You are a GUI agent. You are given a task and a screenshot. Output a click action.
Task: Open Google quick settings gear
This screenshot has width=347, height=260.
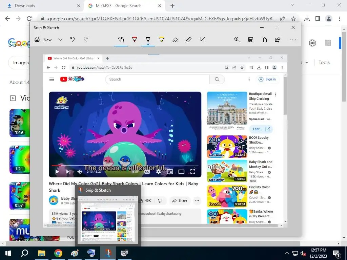[312, 43]
